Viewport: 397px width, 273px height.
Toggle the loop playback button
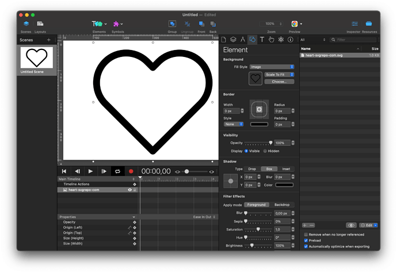pyautogui.click(x=117, y=171)
